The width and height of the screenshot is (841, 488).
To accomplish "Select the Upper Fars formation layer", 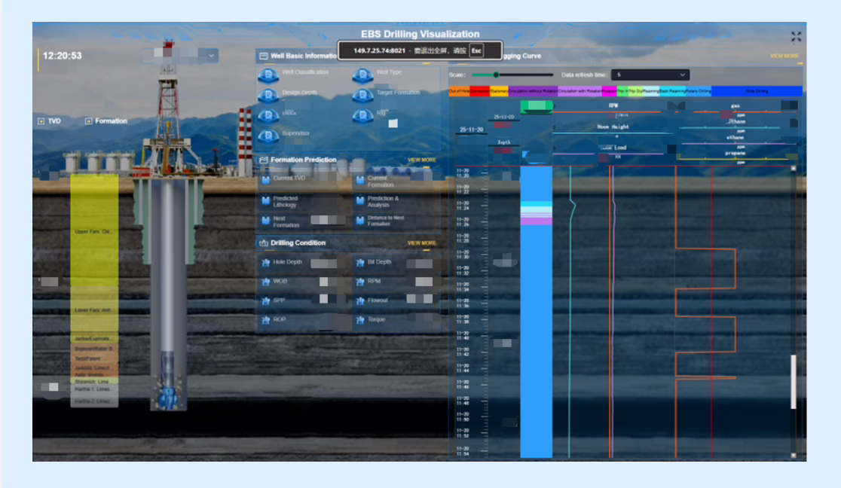I will coord(94,232).
